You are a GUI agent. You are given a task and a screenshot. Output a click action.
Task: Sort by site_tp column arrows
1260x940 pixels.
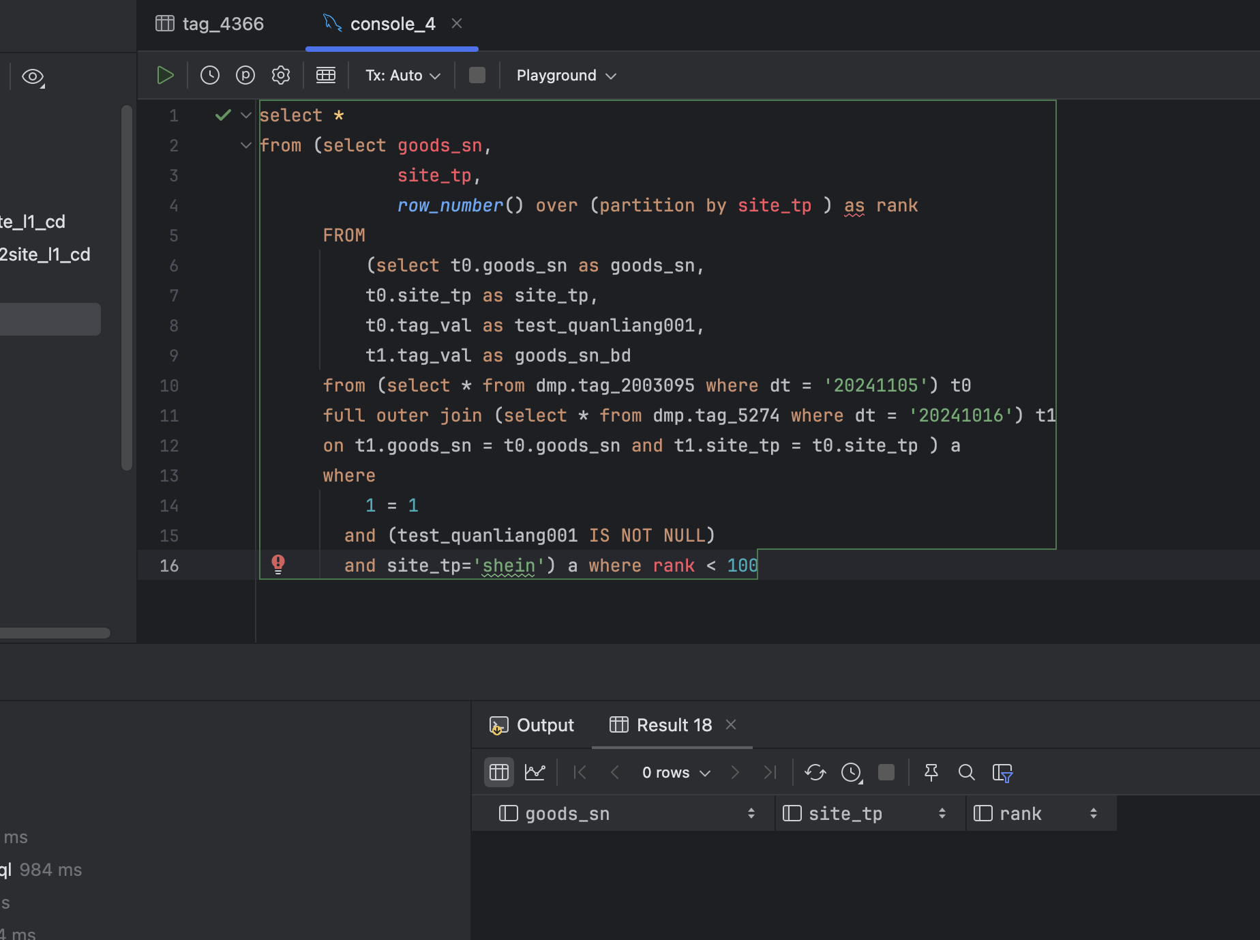942,813
